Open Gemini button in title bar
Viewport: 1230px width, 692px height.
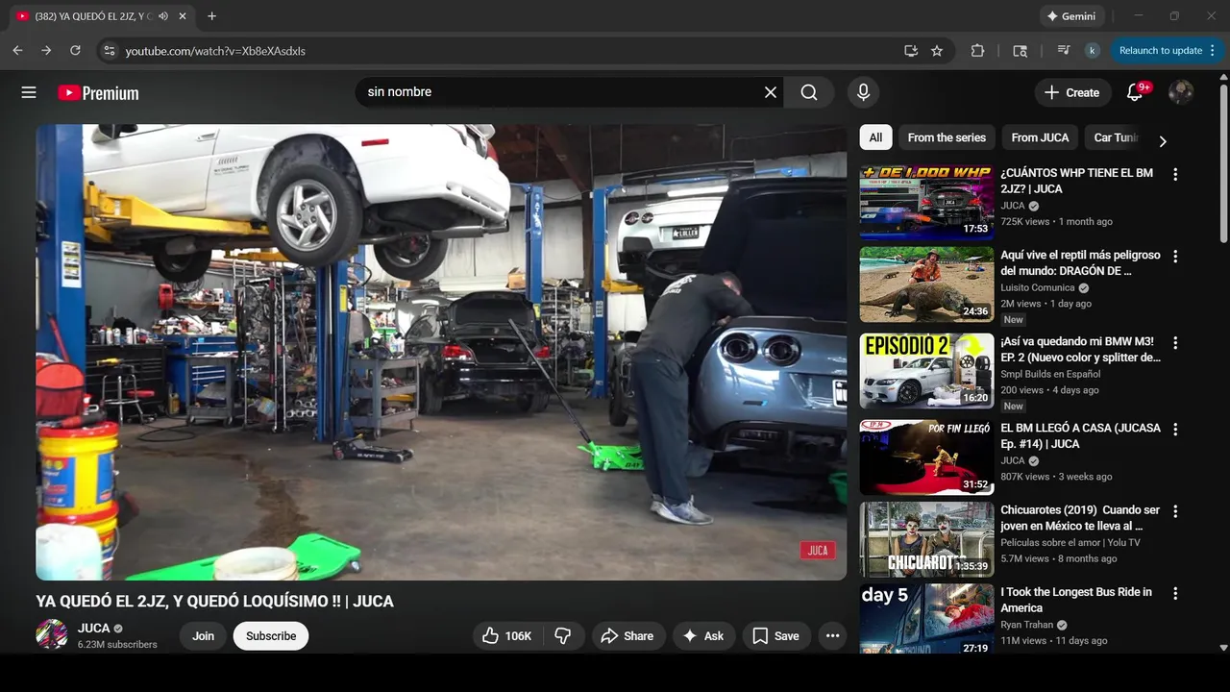[1071, 16]
